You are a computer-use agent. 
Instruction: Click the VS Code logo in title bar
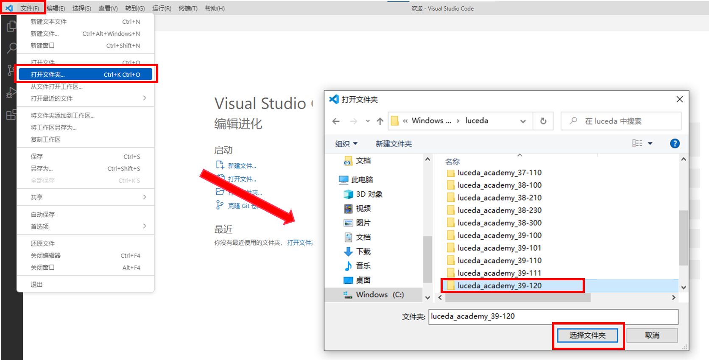(x=9, y=8)
